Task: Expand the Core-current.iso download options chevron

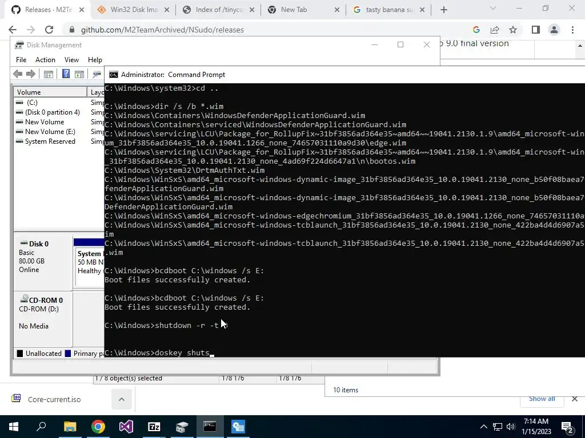Action: [122, 399]
